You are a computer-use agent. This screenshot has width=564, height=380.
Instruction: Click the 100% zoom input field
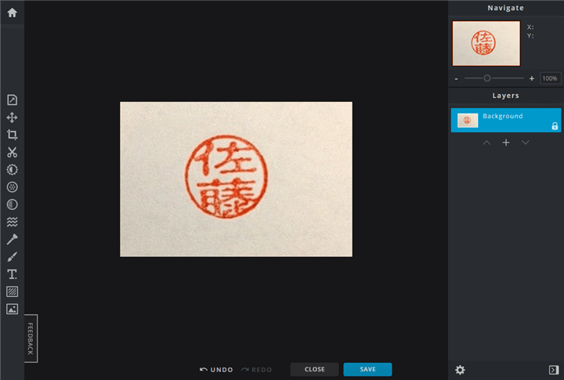pos(550,78)
